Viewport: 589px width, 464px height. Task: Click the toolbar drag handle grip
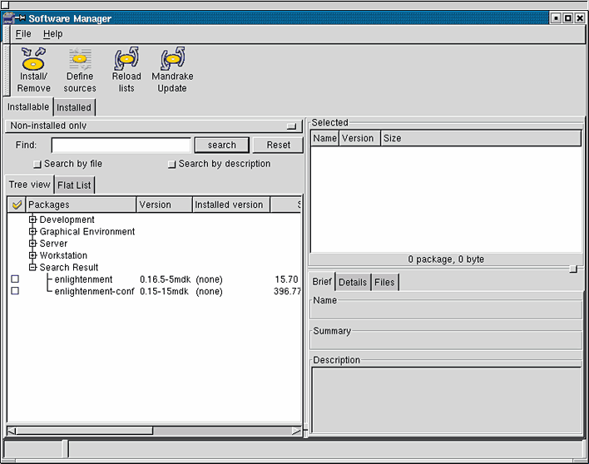point(7,70)
